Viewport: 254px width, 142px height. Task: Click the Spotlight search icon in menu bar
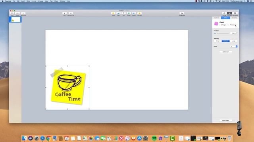[244, 1]
